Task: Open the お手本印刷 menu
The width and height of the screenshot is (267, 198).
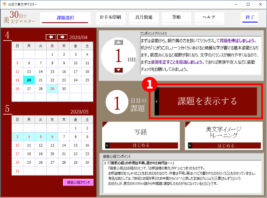Action: click(110, 17)
